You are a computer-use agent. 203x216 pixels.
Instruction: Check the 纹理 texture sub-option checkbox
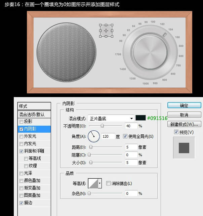click(26, 166)
